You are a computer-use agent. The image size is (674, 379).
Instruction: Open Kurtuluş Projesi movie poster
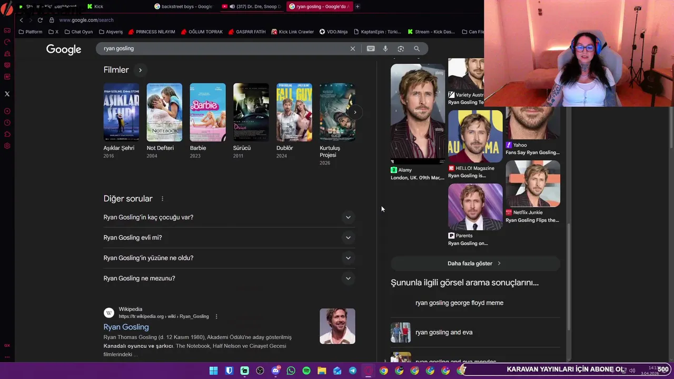click(x=338, y=112)
